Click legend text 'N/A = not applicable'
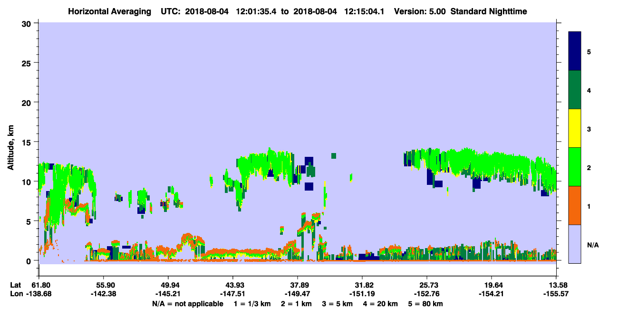This screenshot has width=618, height=317. [x=188, y=304]
